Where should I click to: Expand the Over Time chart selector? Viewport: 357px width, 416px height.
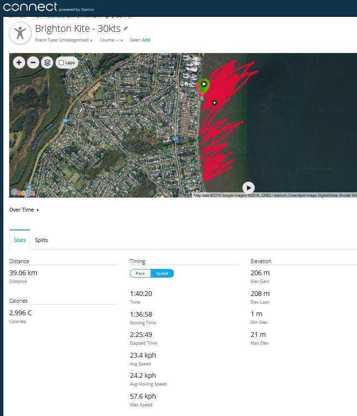(x=24, y=210)
